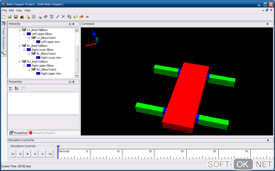Viewport: 275px width, 171px height.
Task: Click the gray square toolbar icon
Action: point(34,17)
